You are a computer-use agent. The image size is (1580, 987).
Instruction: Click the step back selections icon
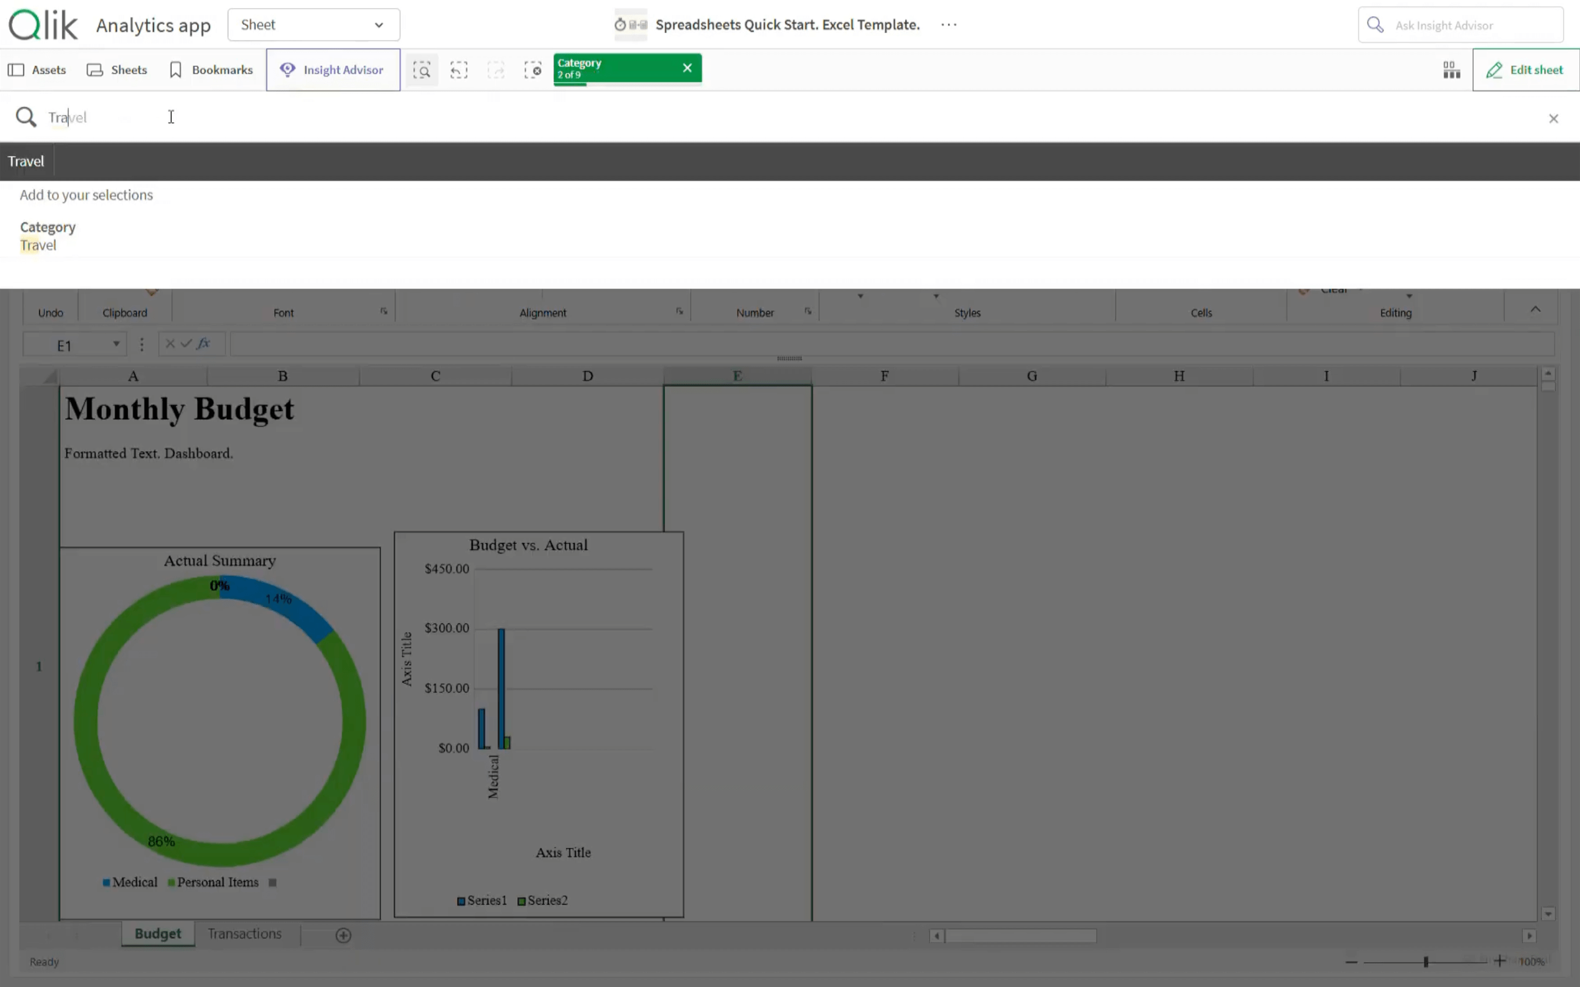click(458, 70)
